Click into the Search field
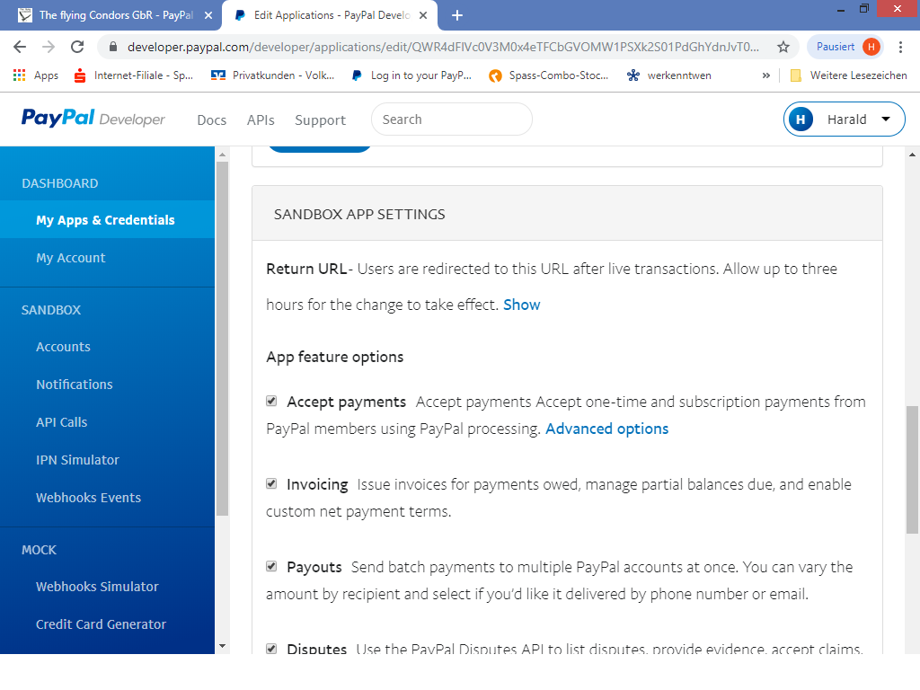This screenshot has height=690, width=920. point(451,119)
